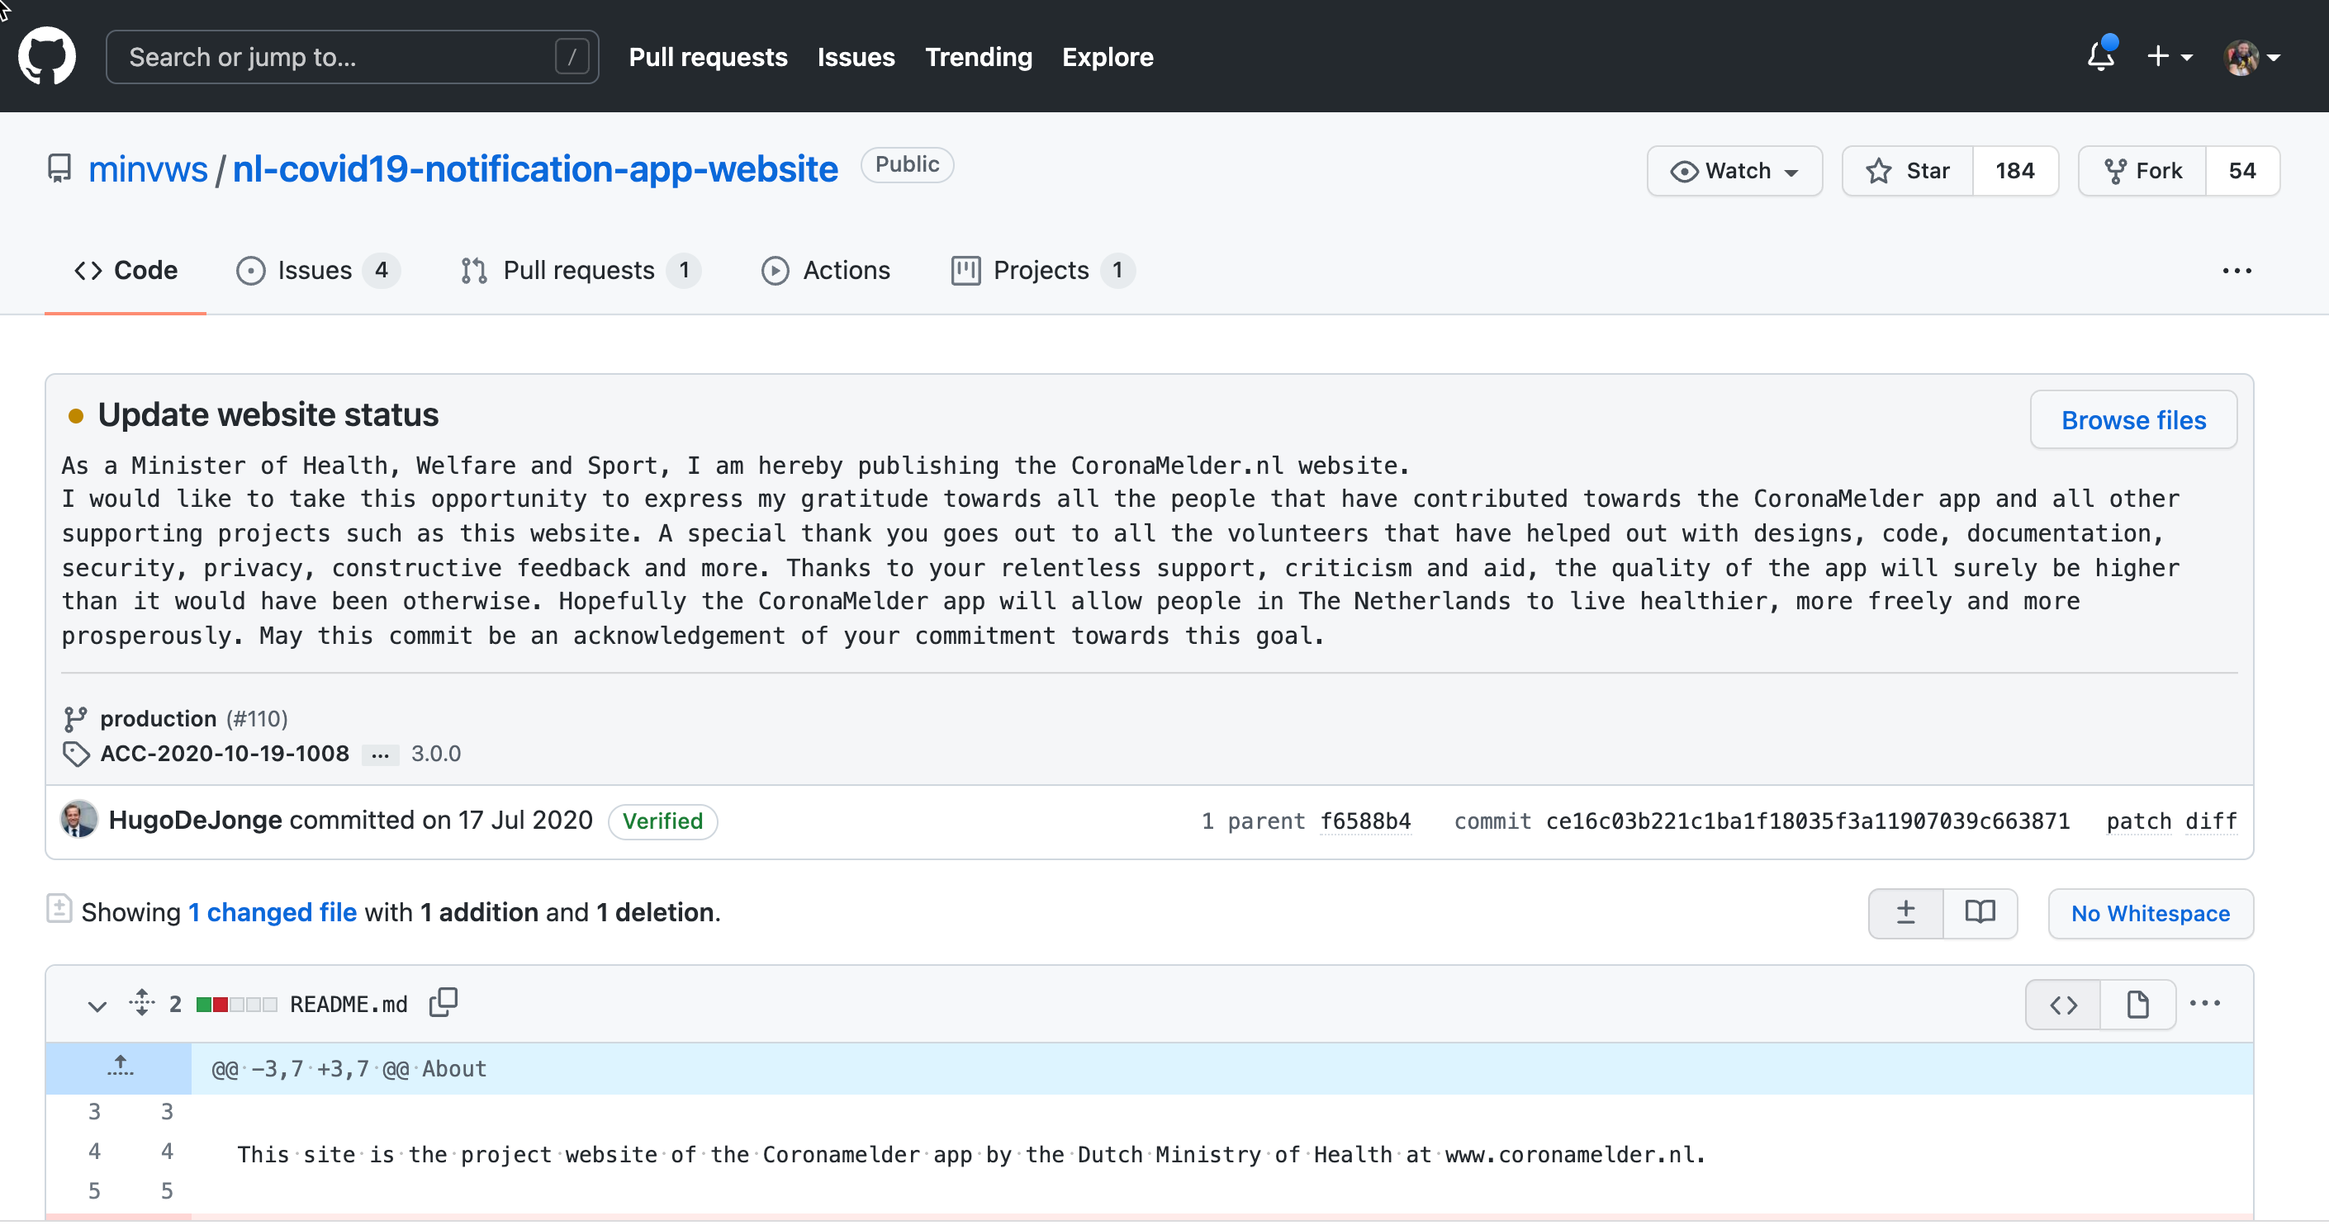Click the Browse files button
2329x1230 pixels.
click(x=2132, y=420)
